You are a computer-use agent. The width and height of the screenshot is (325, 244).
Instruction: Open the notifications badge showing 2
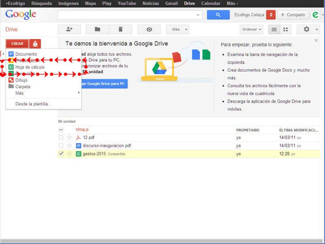pos(271,15)
